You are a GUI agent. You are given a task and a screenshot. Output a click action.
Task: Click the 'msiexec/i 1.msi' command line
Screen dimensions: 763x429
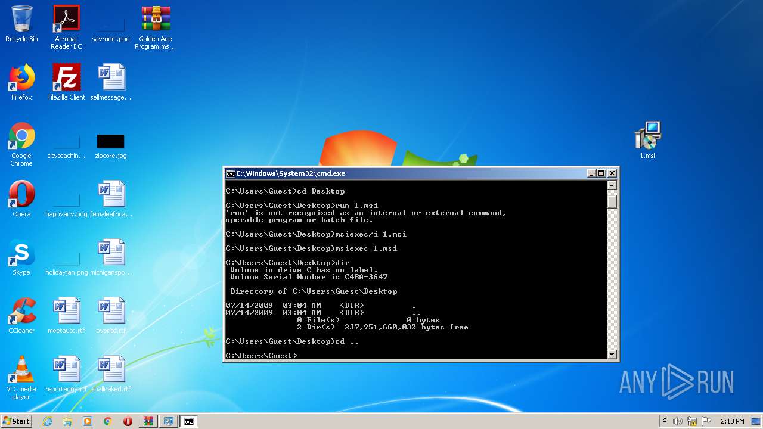tap(316, 234)
